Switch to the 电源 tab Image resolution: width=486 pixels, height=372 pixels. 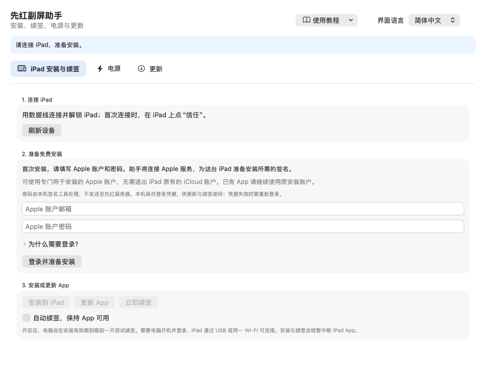click(x=109, y=69)
